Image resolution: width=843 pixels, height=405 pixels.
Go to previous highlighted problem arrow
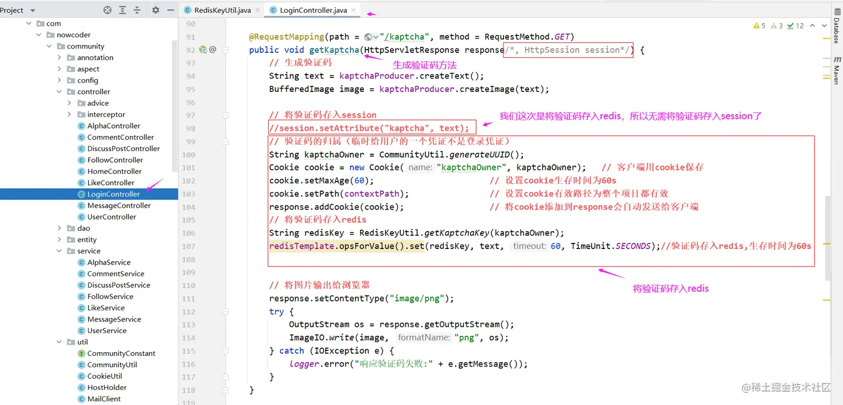click(x=812, y=26)
